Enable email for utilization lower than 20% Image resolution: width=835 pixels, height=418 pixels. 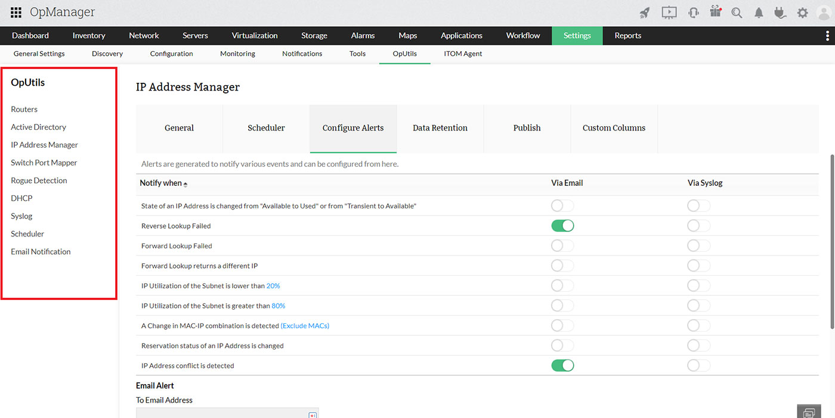[562, 286]
